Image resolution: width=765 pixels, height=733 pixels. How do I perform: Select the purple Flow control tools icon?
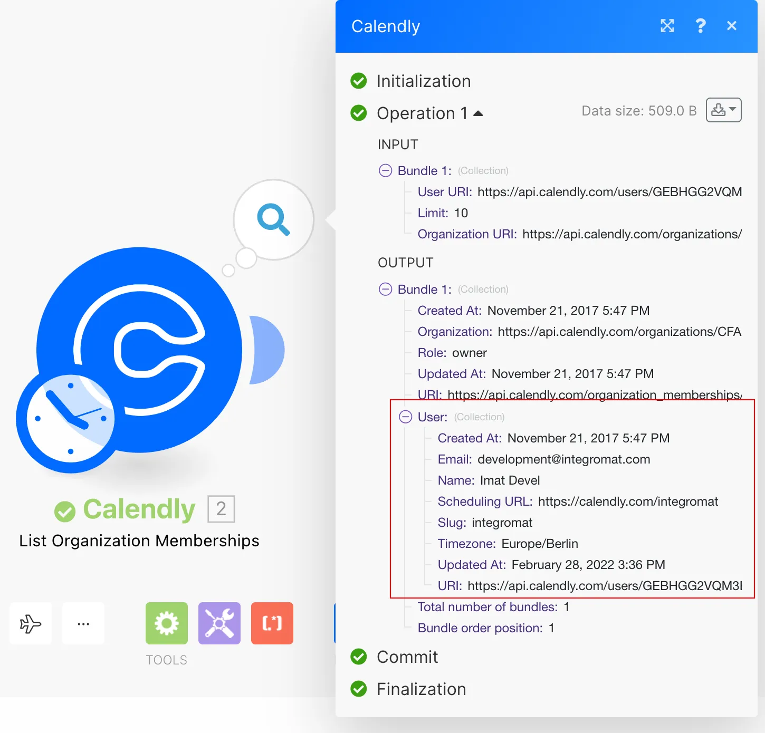click(x=219, y=623)
